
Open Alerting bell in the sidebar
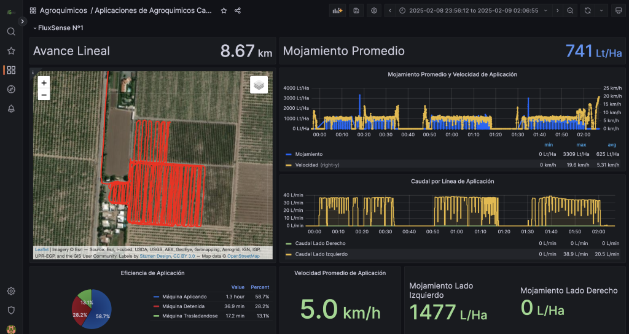point(11,109)
